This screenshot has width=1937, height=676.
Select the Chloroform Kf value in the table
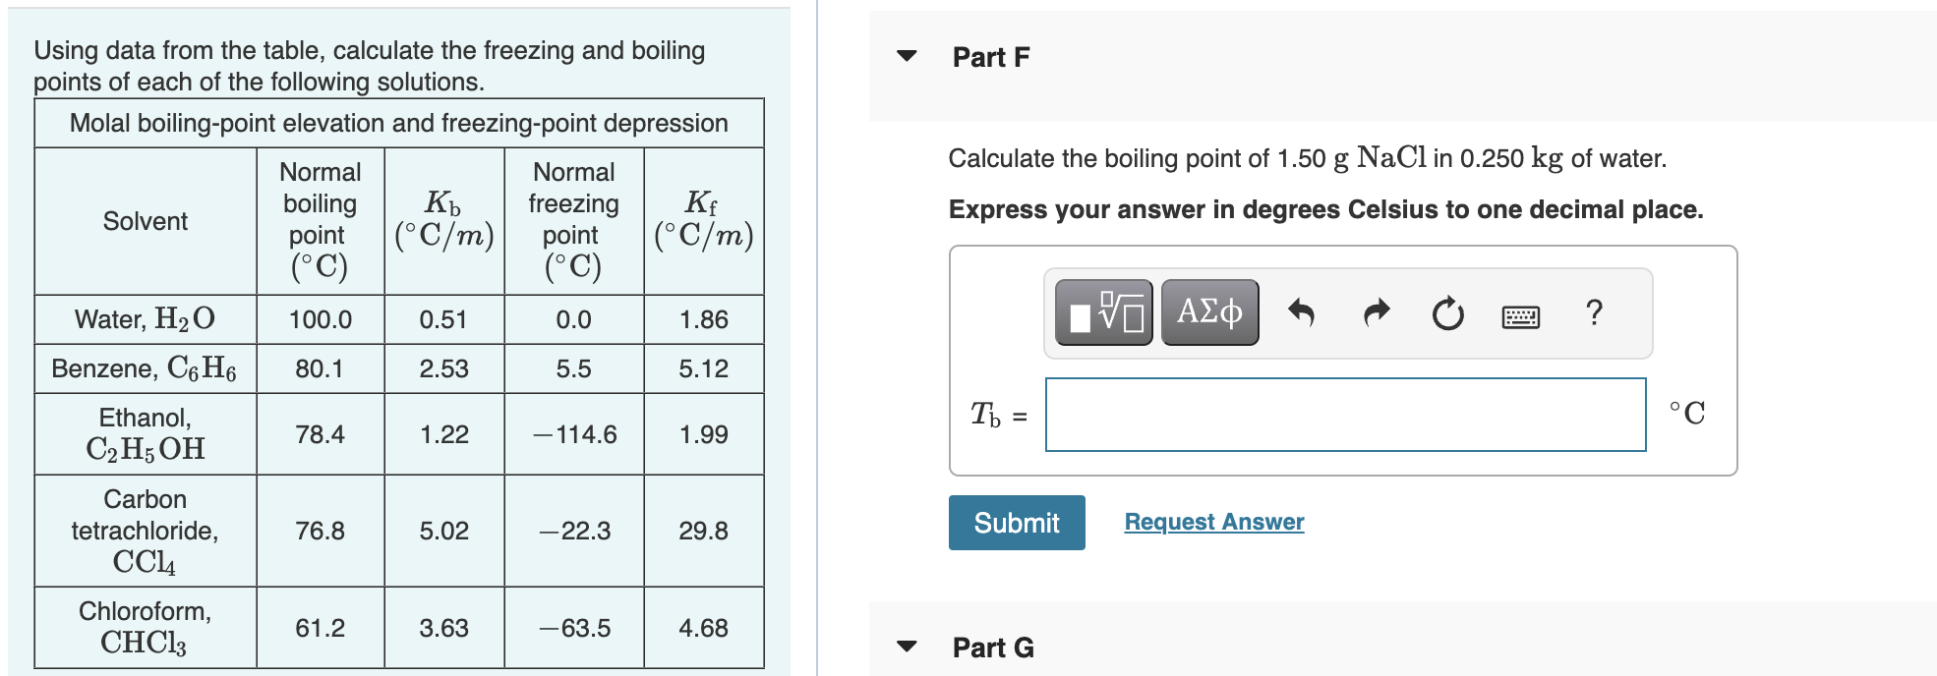[x=704, y=628]
